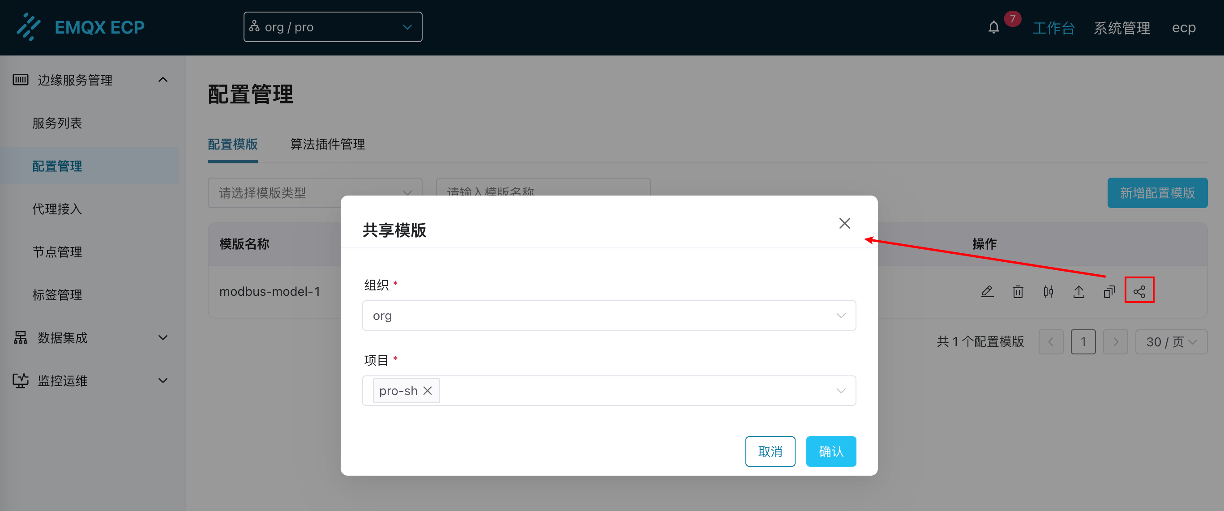This screenshot has height=511, width=1224.
Task: Open 系统管理 in top navigation
Action: (1121, 28)
